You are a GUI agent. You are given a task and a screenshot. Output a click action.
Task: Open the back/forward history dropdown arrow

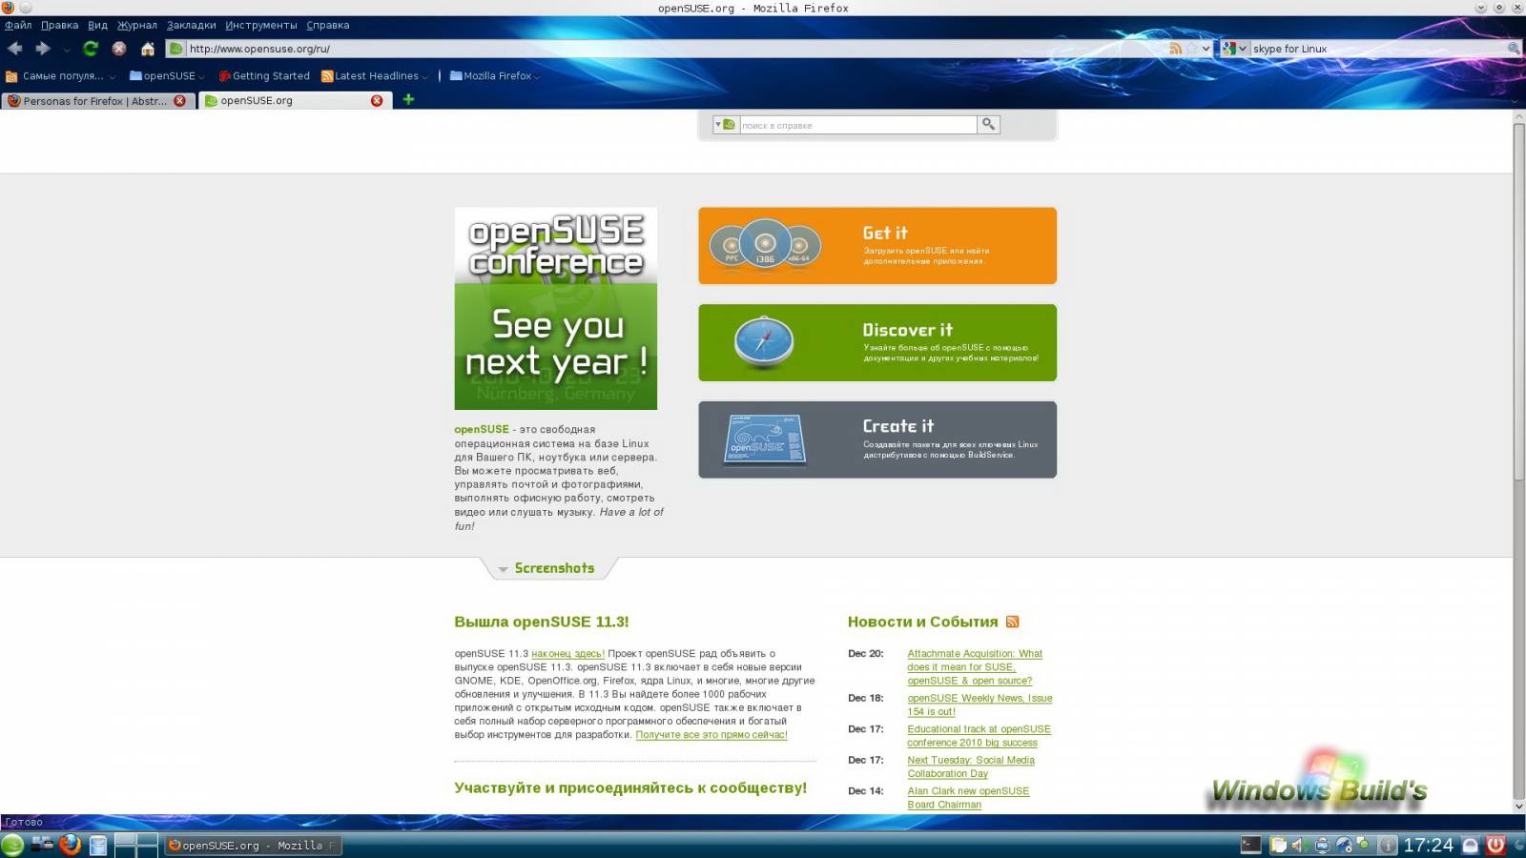coord(67,50)
